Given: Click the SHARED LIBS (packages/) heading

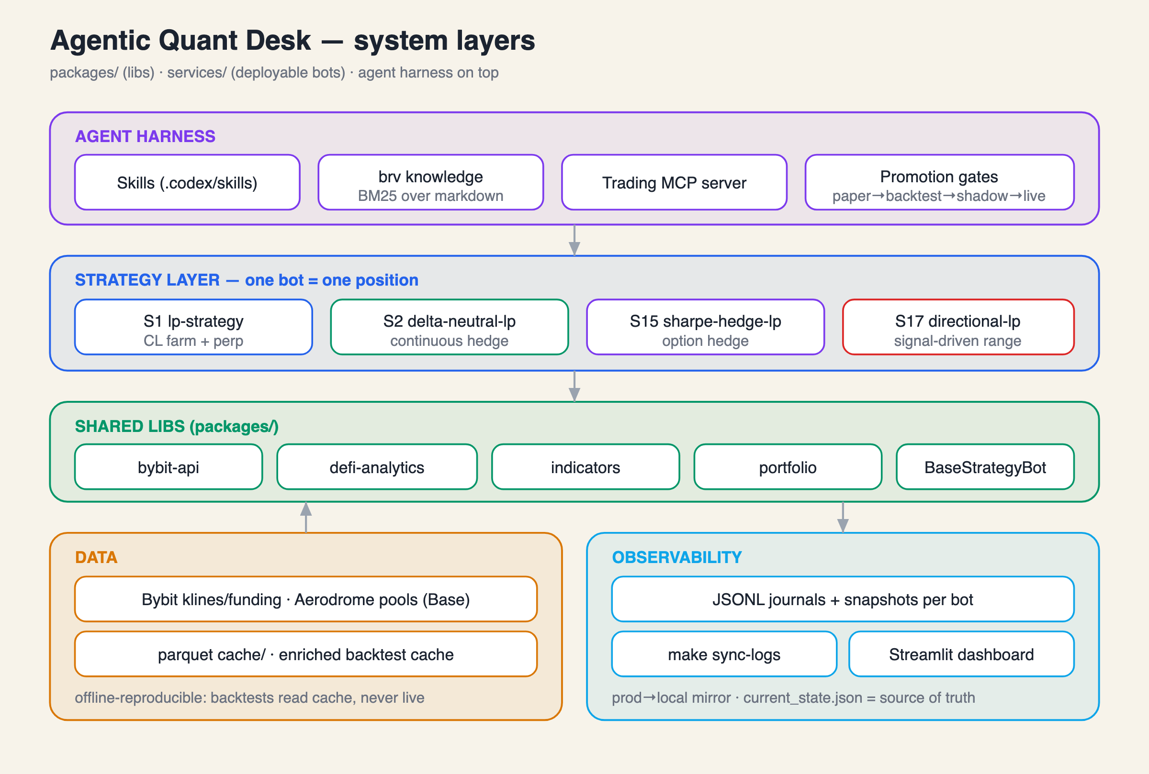Looking at the screenshot, I should 177,426.
